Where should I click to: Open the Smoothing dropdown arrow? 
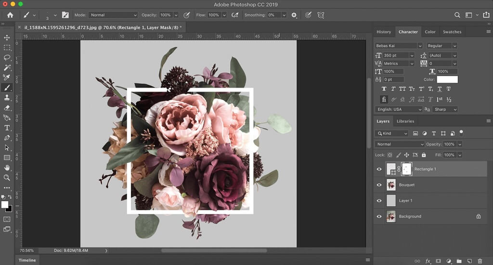(284, 15)
